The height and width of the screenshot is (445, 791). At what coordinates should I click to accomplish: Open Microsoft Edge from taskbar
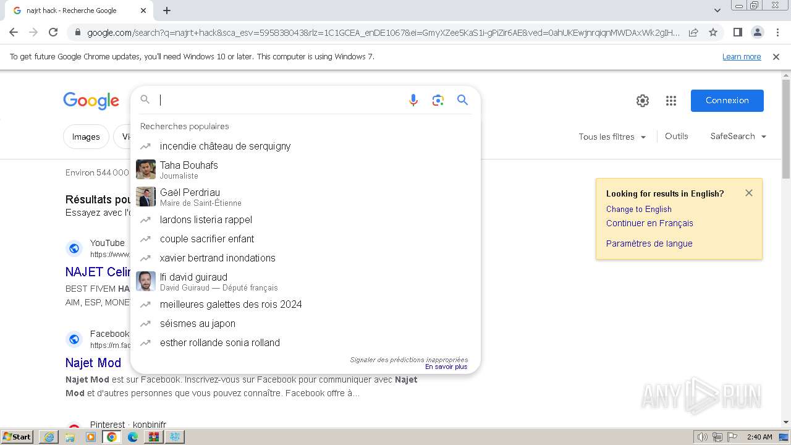pos(133,437)
